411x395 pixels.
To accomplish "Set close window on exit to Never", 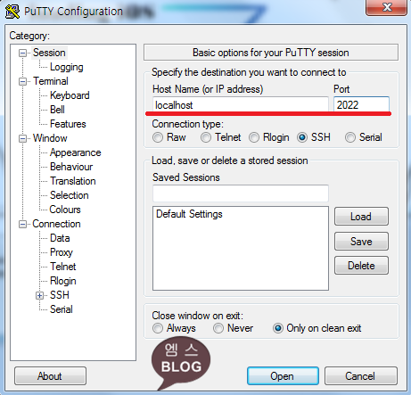I will pos(218,328).
